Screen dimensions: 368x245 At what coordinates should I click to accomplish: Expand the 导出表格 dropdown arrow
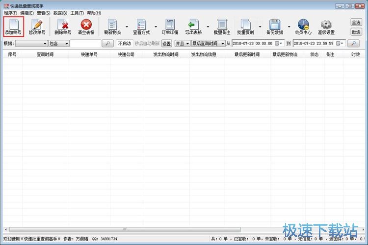coord(208,27)
